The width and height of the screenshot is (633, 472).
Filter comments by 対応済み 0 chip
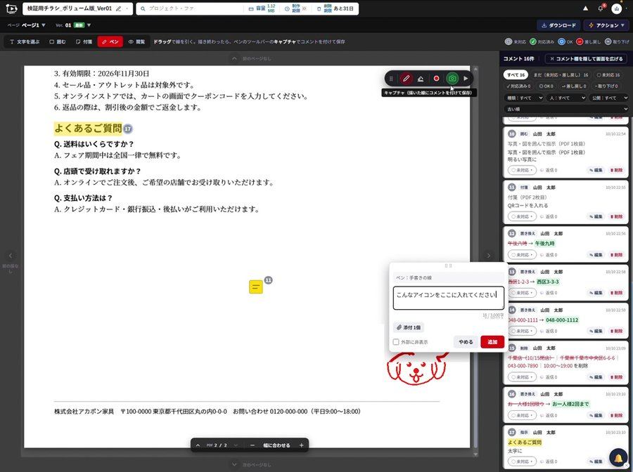coord(518,86)
